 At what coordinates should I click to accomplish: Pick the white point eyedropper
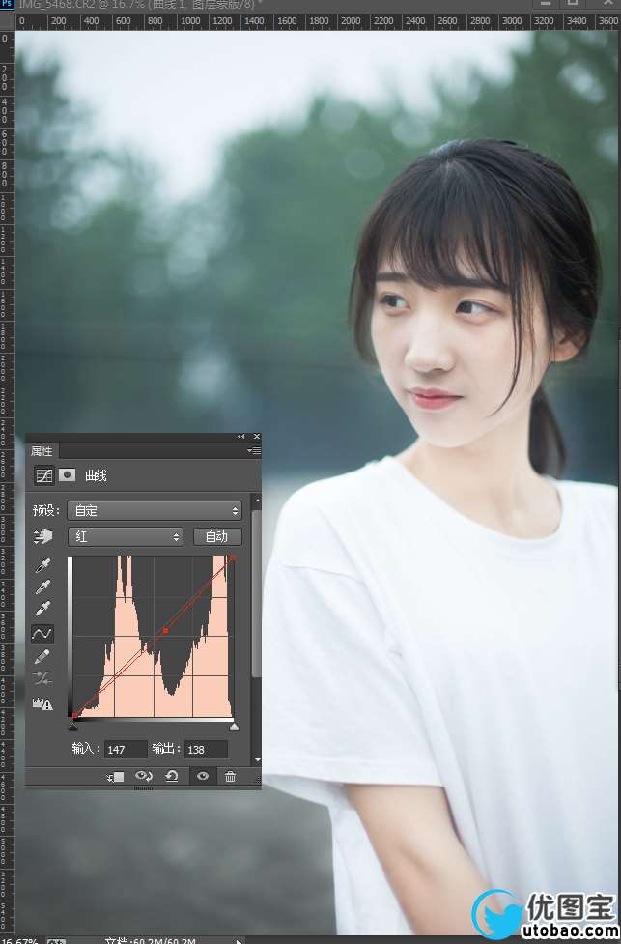point(42,610)
